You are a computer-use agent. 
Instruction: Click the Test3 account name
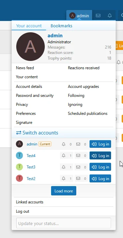[31, 167]
